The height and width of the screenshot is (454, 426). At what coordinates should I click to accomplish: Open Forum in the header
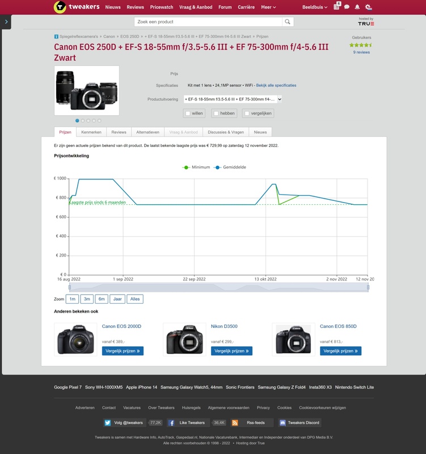tap(225, 7)
